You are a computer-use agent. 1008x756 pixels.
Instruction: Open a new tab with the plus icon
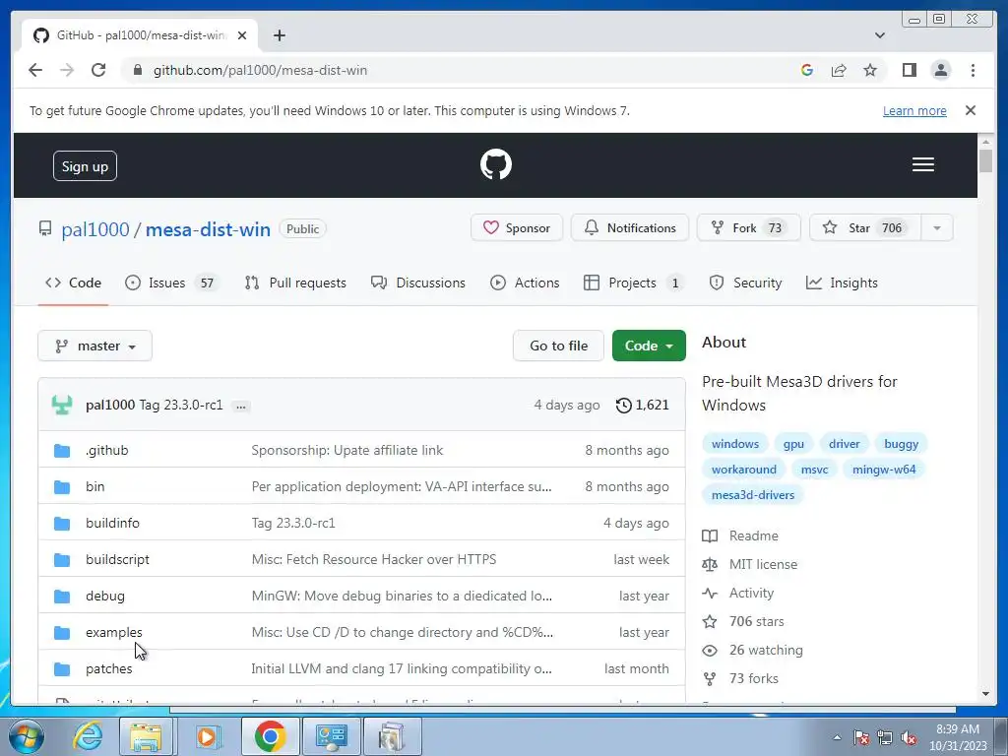(279, 35)
